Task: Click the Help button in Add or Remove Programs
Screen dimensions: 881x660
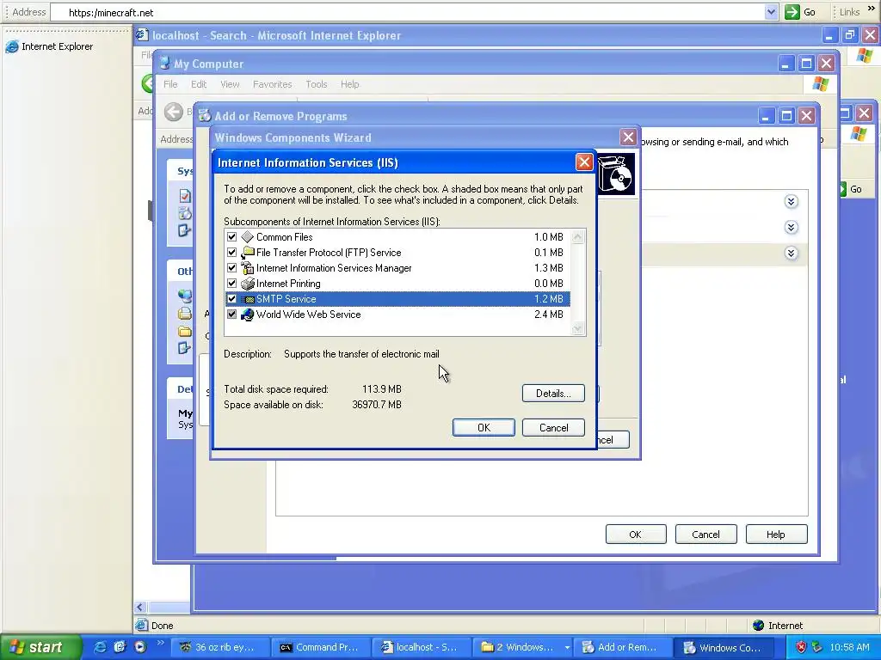Action: 776,535
